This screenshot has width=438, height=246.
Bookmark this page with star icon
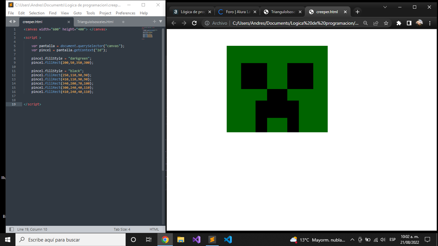386,23
